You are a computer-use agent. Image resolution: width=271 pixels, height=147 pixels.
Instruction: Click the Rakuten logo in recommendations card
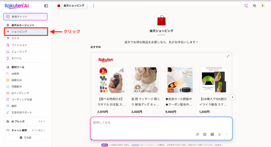[106, 60]
